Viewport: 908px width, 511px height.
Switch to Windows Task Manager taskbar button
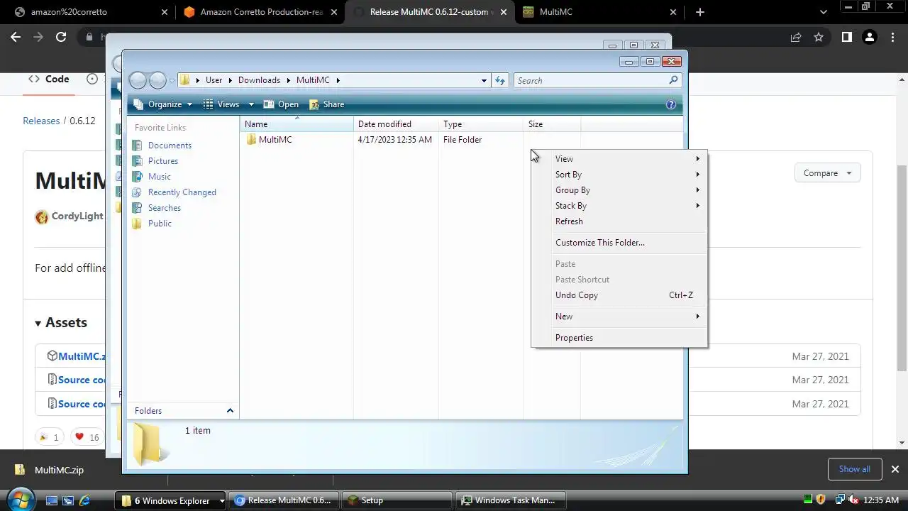(x=511, y=500)
